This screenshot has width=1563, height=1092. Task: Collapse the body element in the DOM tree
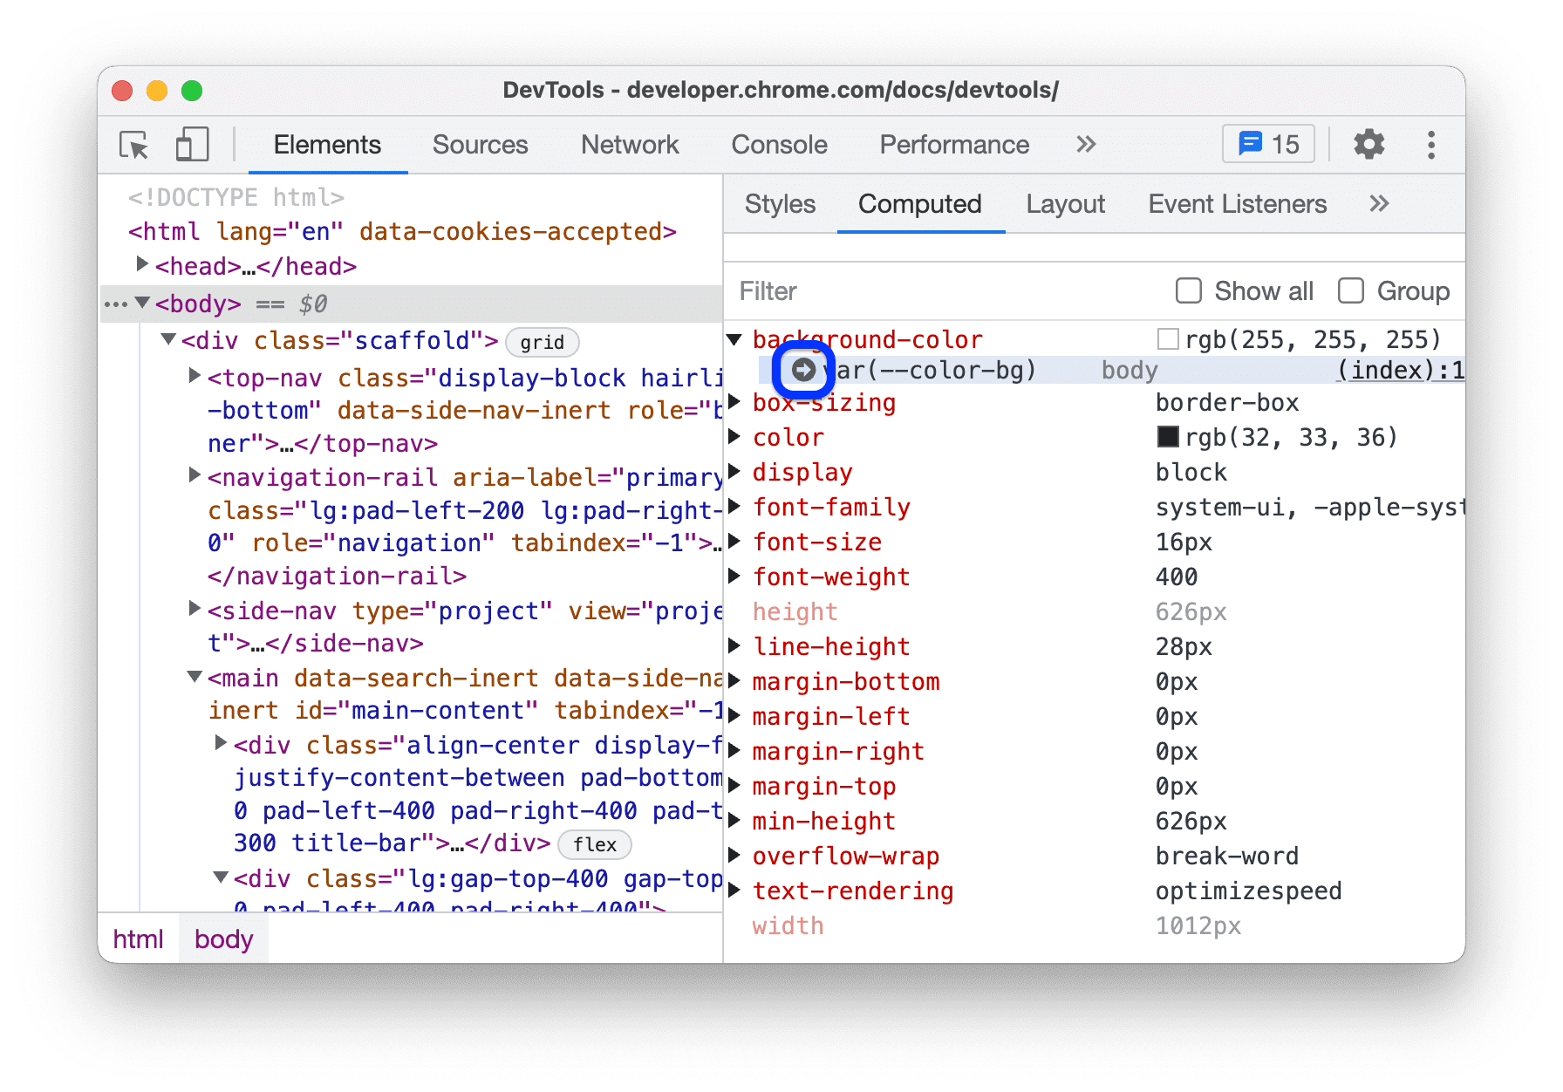coord(142,304)
